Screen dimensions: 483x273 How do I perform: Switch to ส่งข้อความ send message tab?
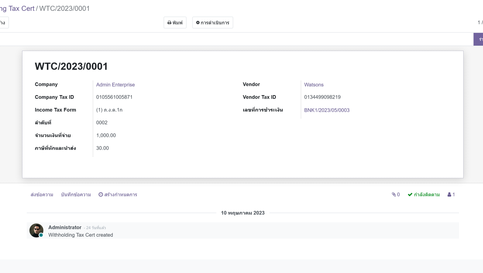[x=42, y=195]
